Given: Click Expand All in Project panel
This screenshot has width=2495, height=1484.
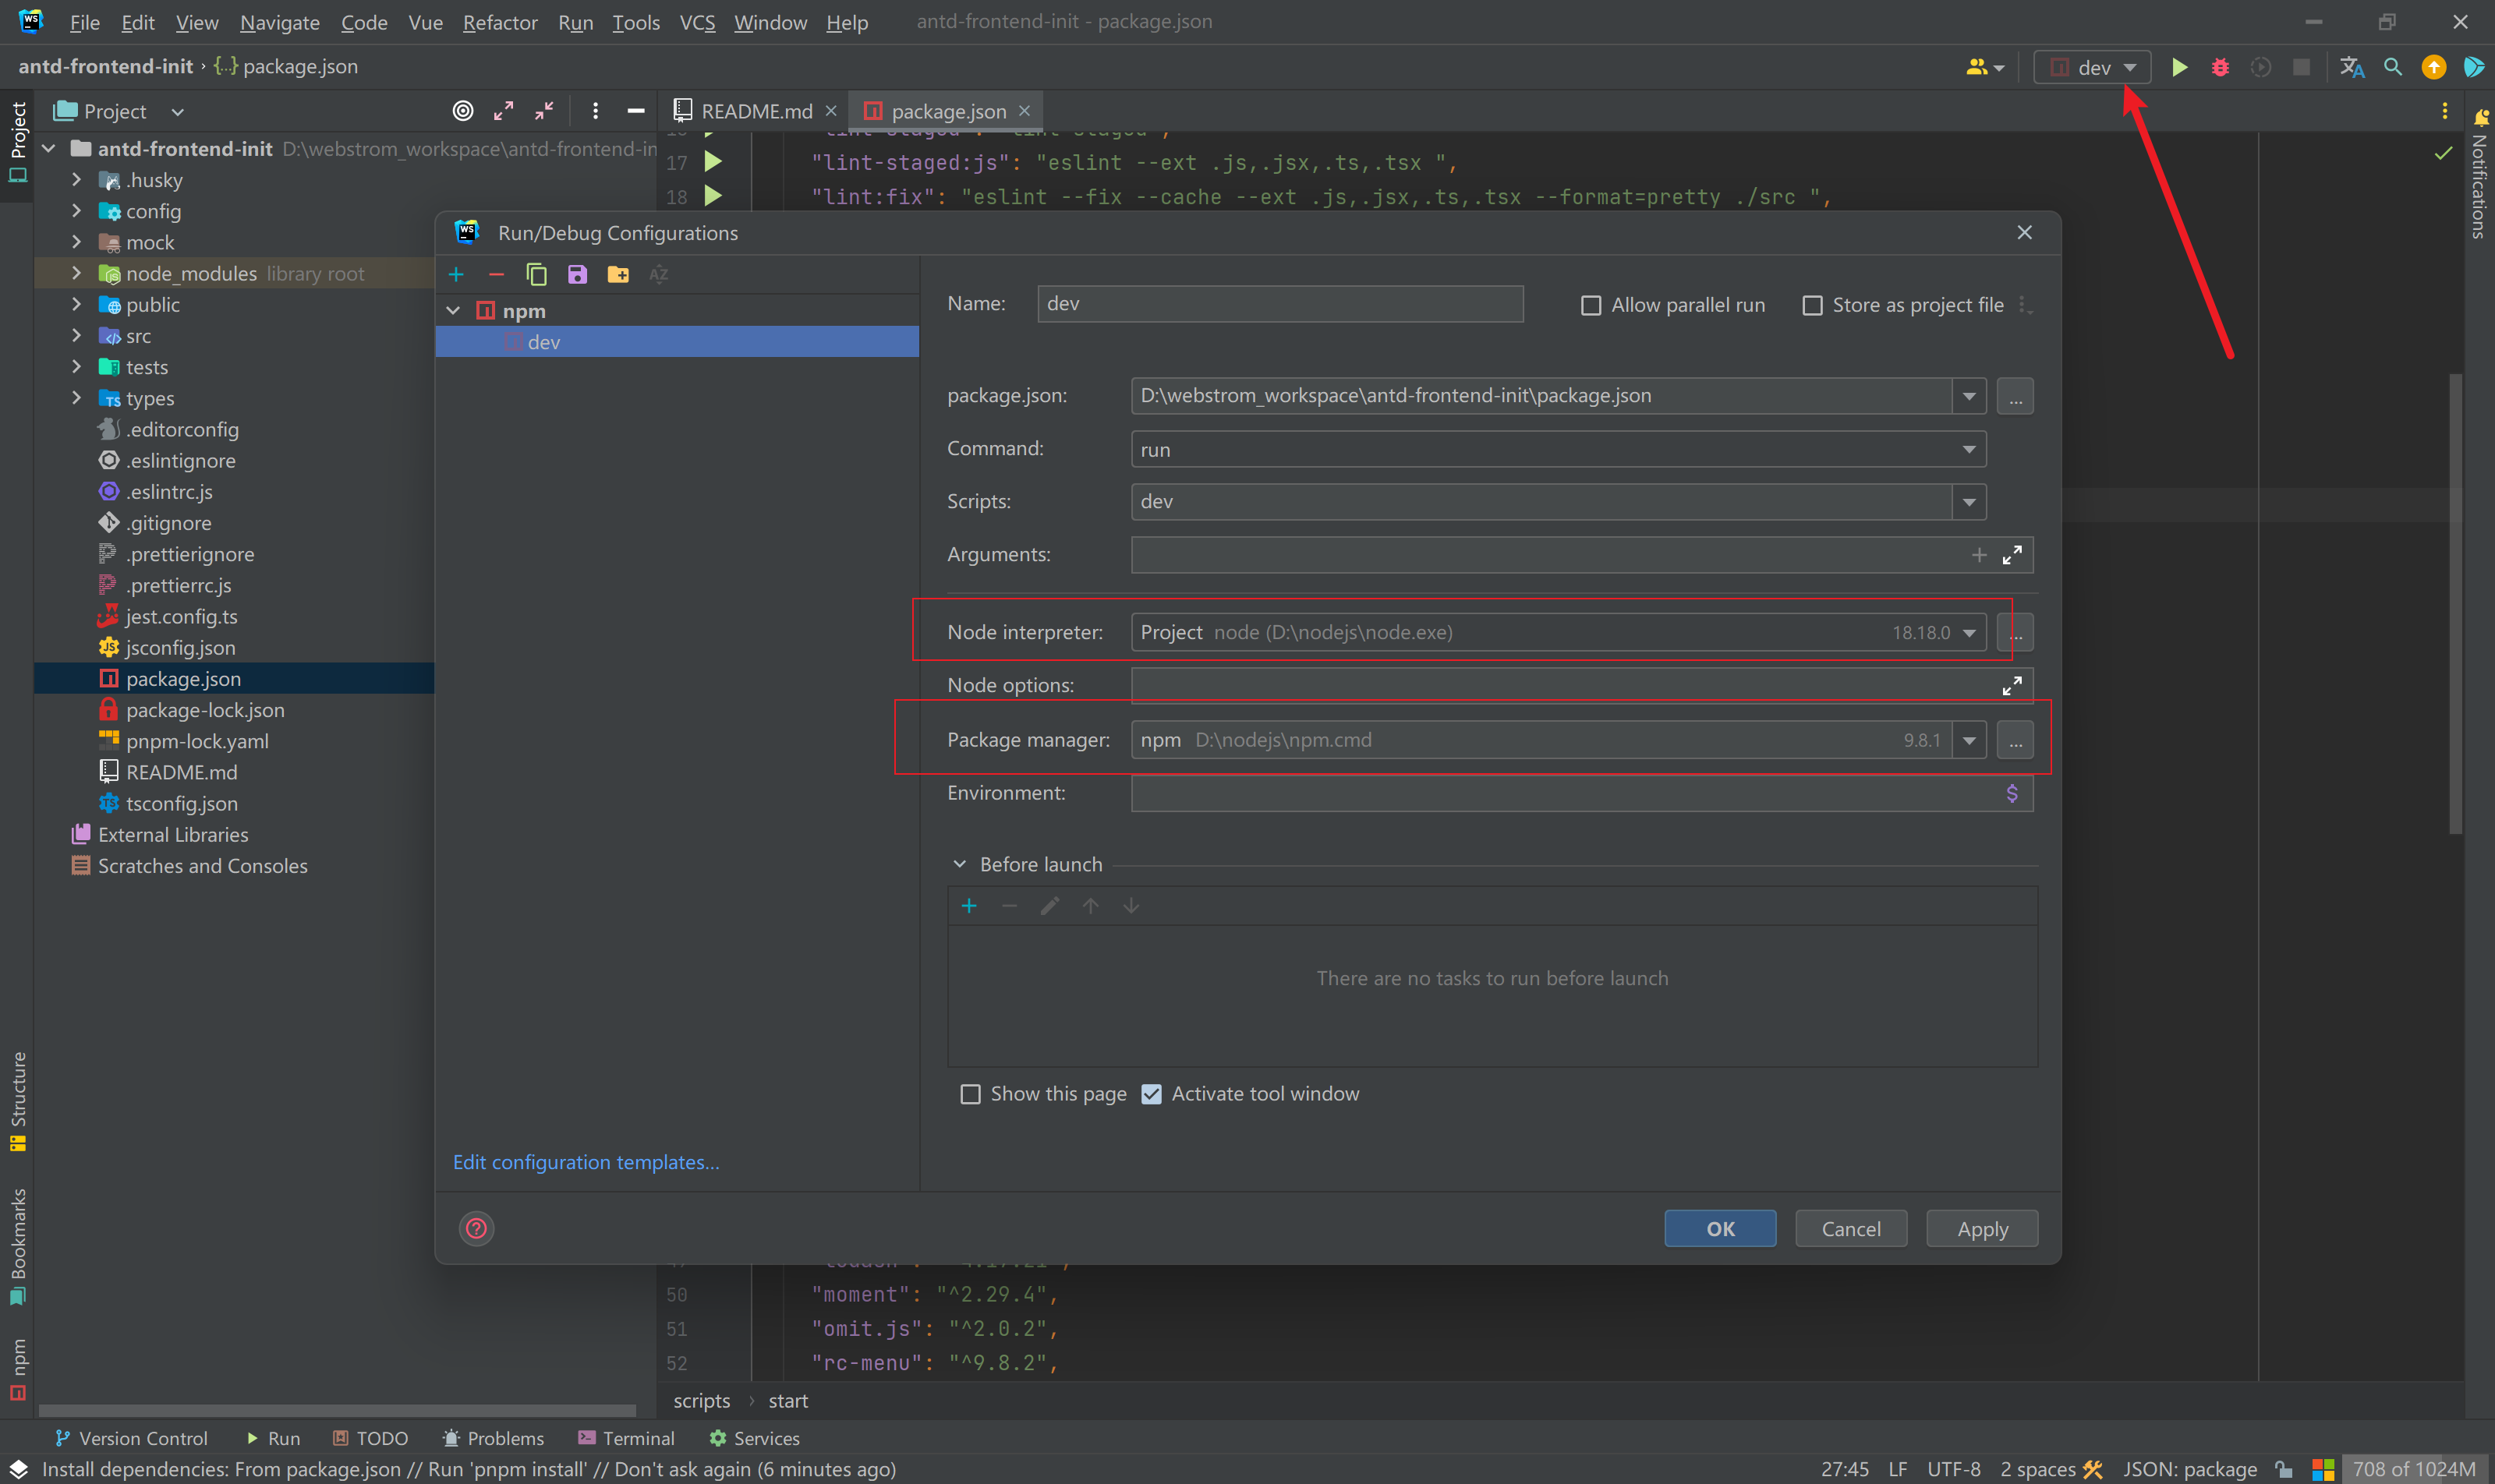Looking at the screenshot, I should (x=503, y=111).
